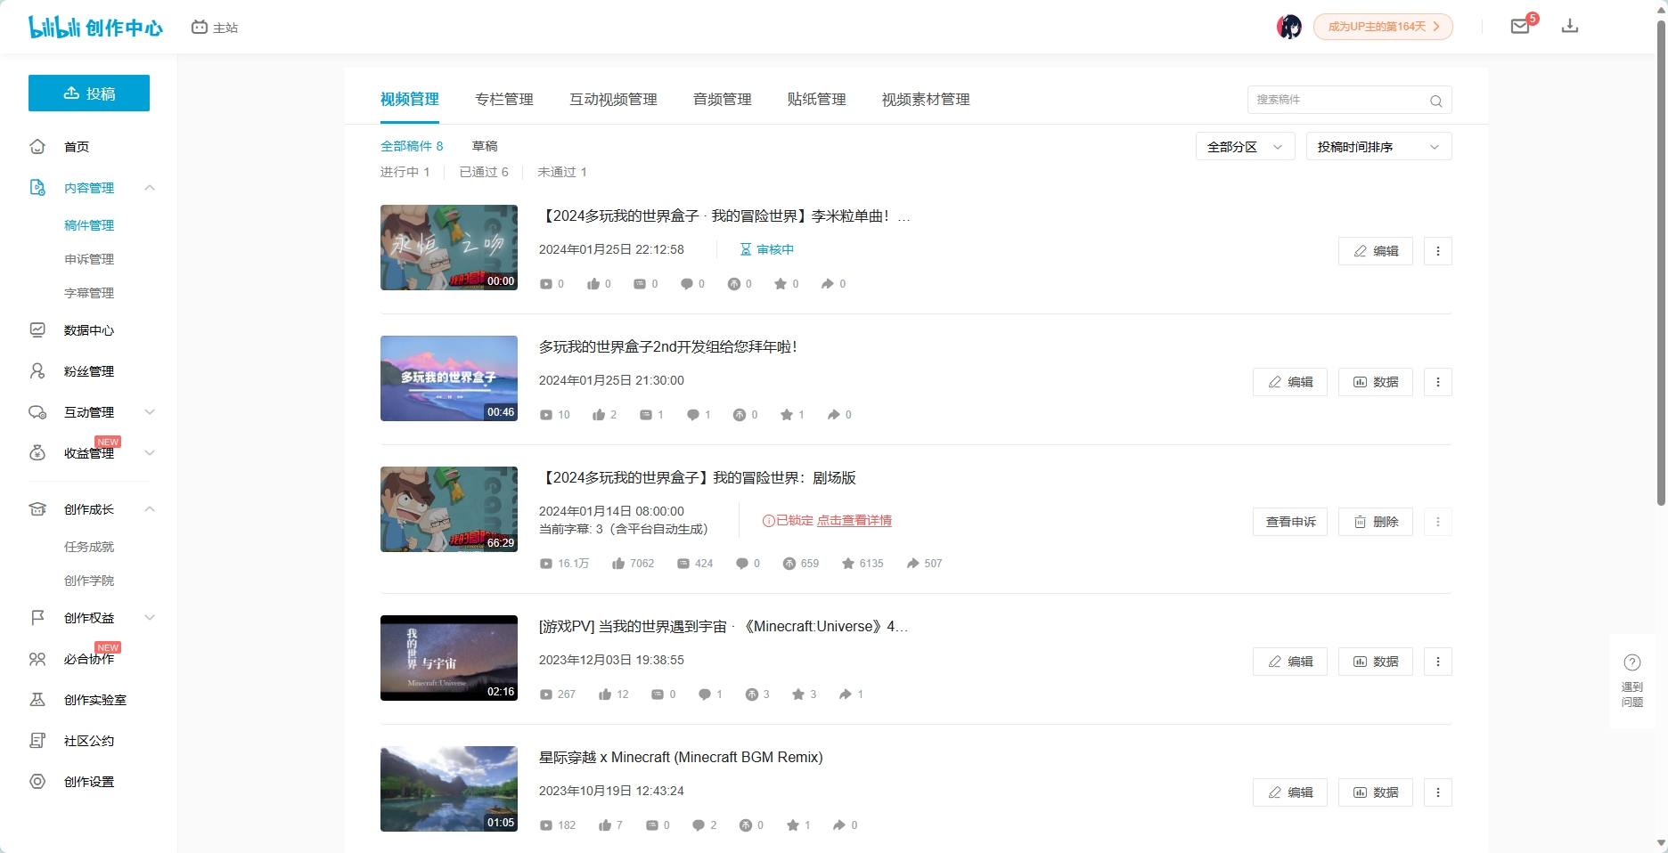Switch to the 互动视频管理 tab

coord(613,100)
